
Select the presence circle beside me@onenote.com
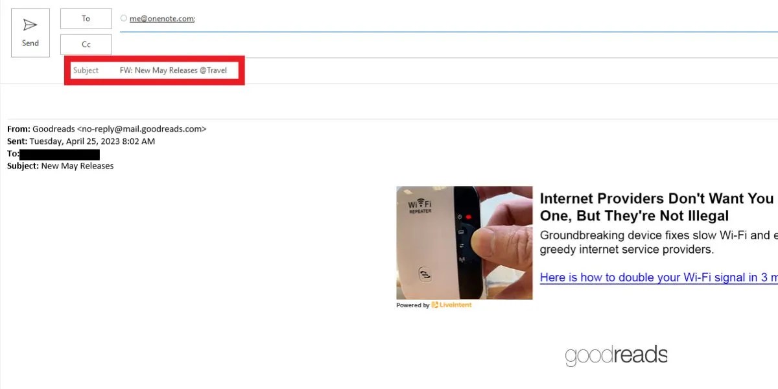[x=123, y=19]
